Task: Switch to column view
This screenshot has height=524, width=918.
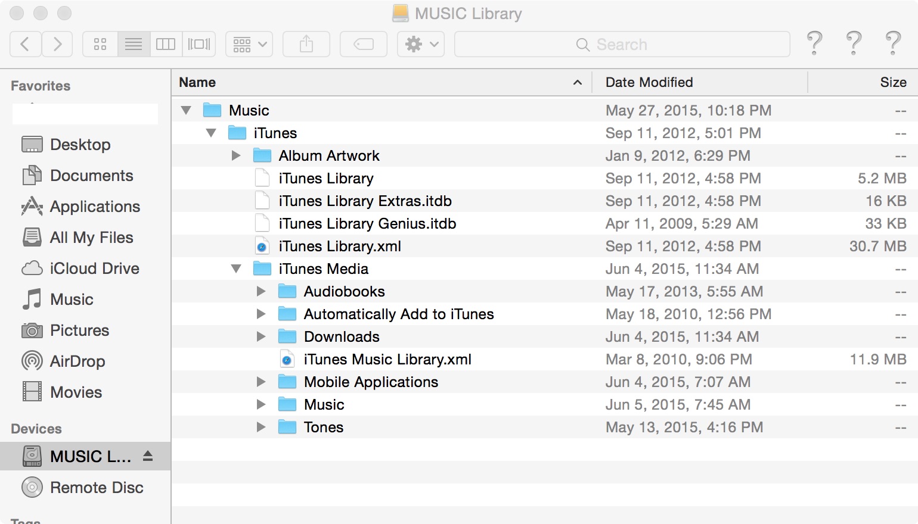Action: click(x=166, y=44)
